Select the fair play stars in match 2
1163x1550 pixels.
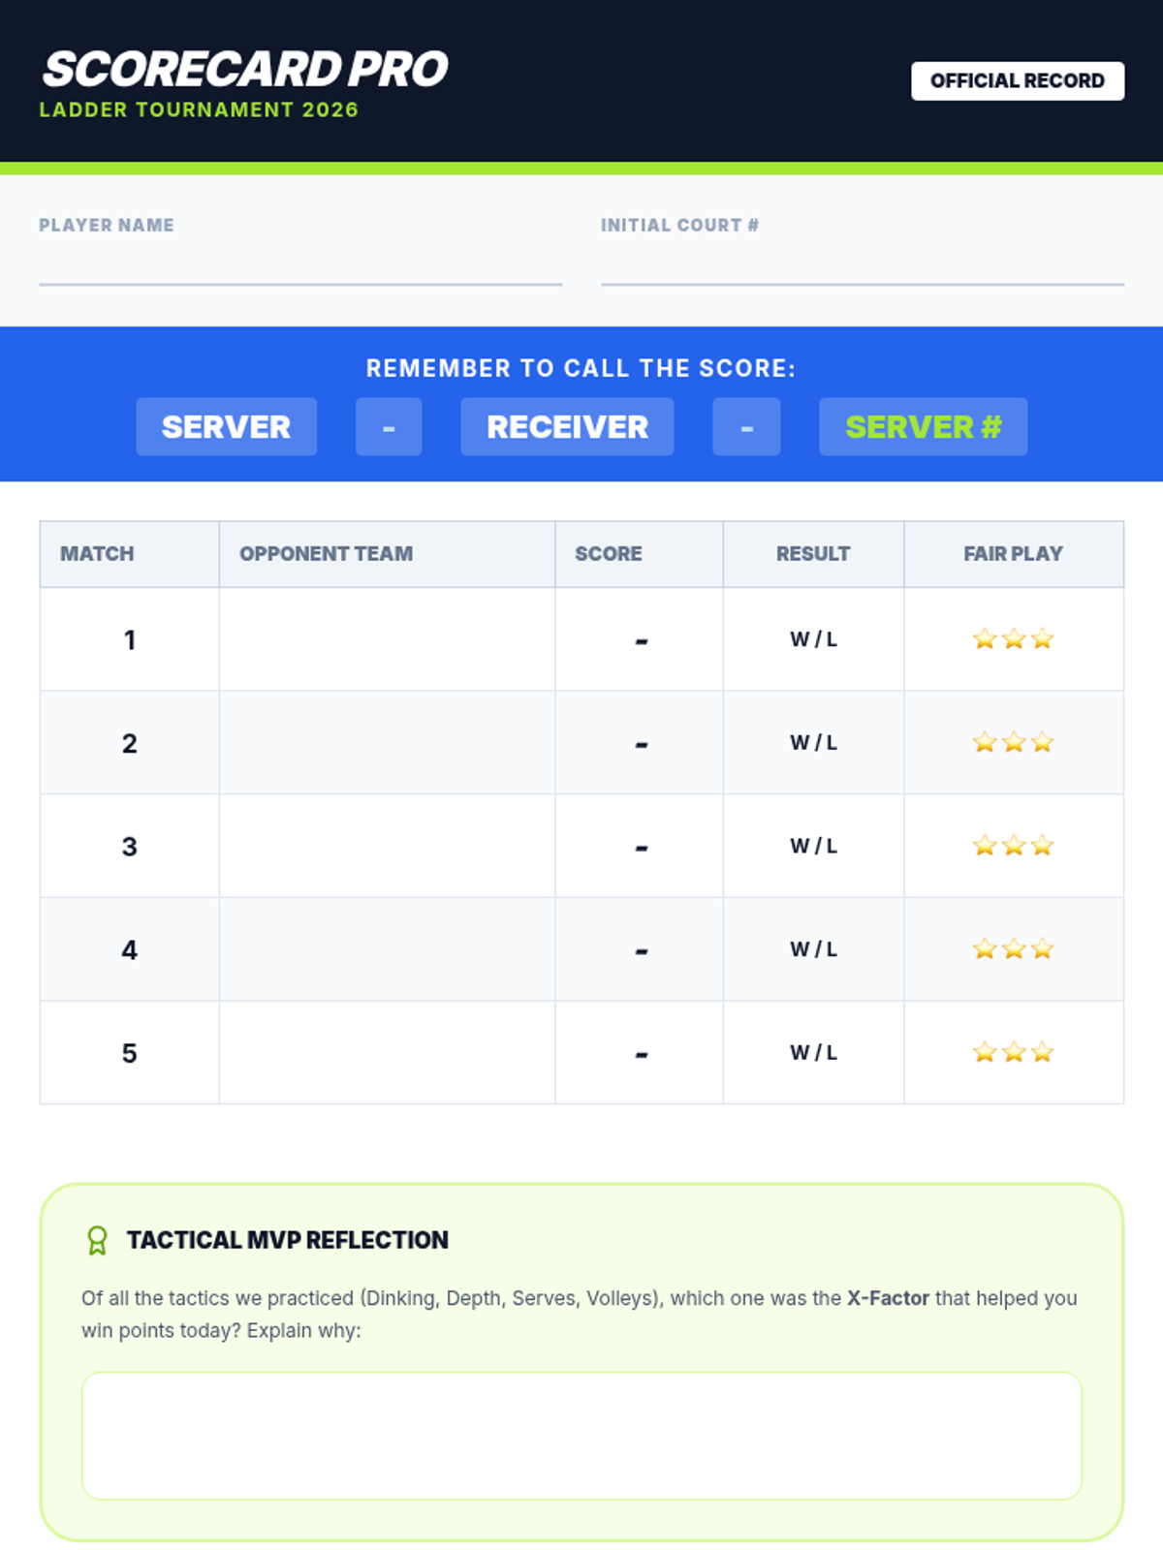tap(1013, 743)
